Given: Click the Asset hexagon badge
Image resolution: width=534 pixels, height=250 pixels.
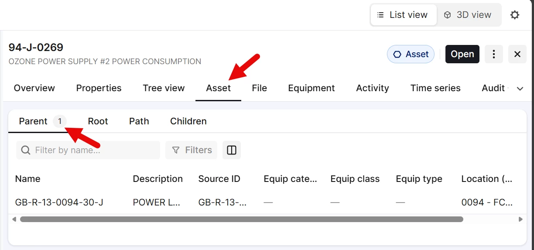Looking at the screenshot, I should 411,54.
